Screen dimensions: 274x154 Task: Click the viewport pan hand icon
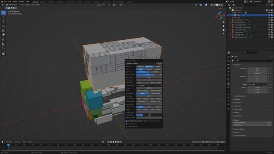pos(223,26)
